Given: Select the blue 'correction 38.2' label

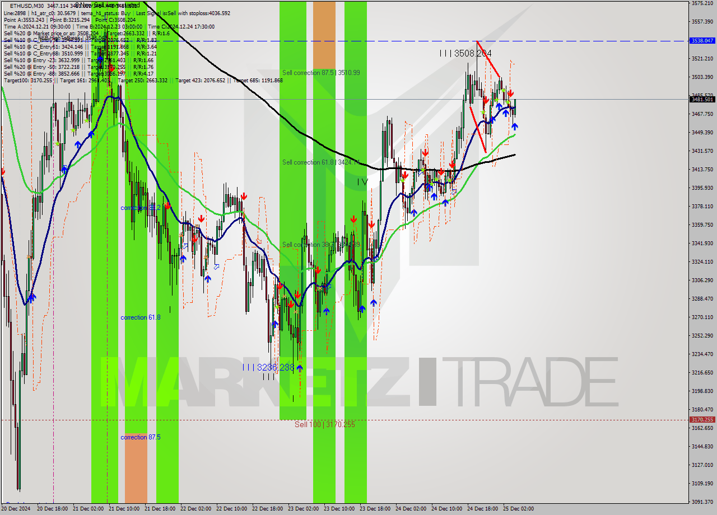Looking at the screenshot, I should point(141,208).
